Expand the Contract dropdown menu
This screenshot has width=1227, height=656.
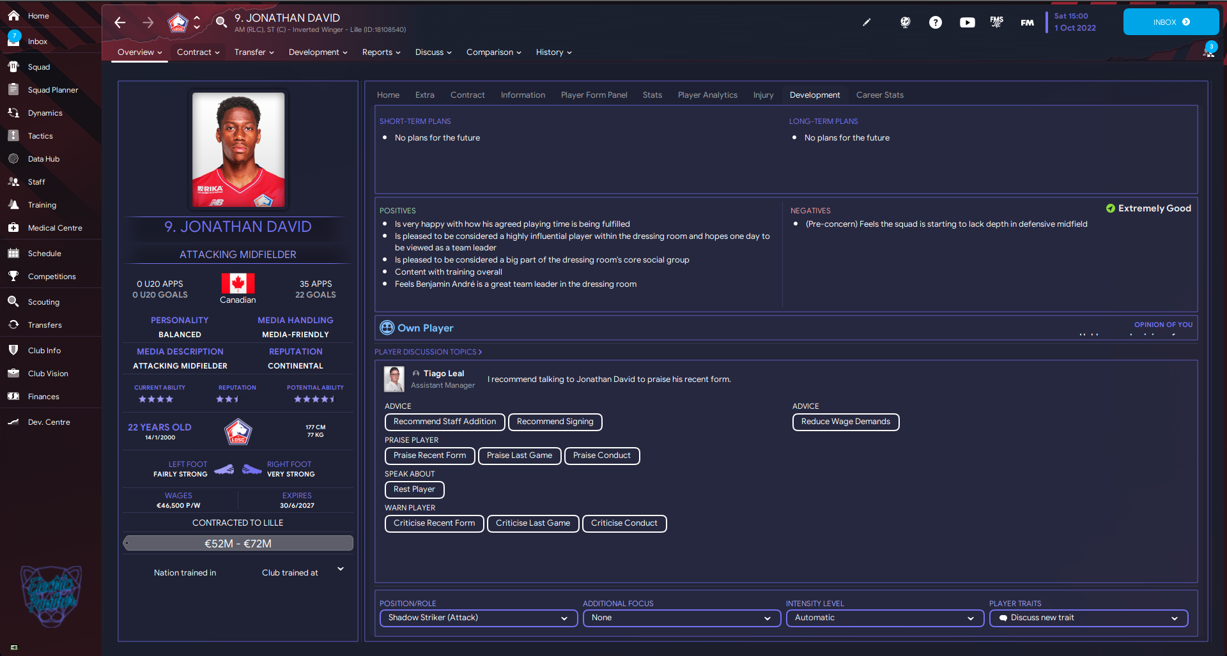click(x=198, y=52)
